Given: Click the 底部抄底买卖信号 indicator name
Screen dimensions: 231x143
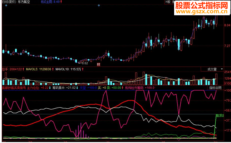Looking at the screenshot, I should tap(14, 88).
